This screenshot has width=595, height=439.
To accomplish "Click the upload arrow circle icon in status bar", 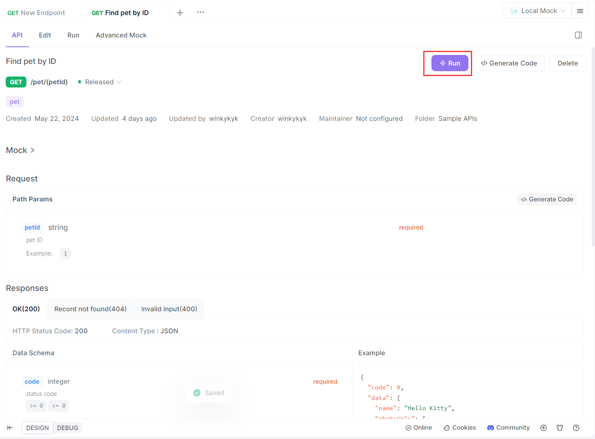I will tap(543, 428).
